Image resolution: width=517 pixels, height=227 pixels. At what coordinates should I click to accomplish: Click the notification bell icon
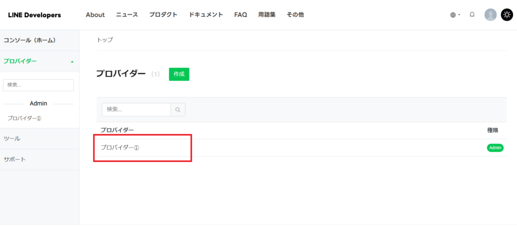472,15
